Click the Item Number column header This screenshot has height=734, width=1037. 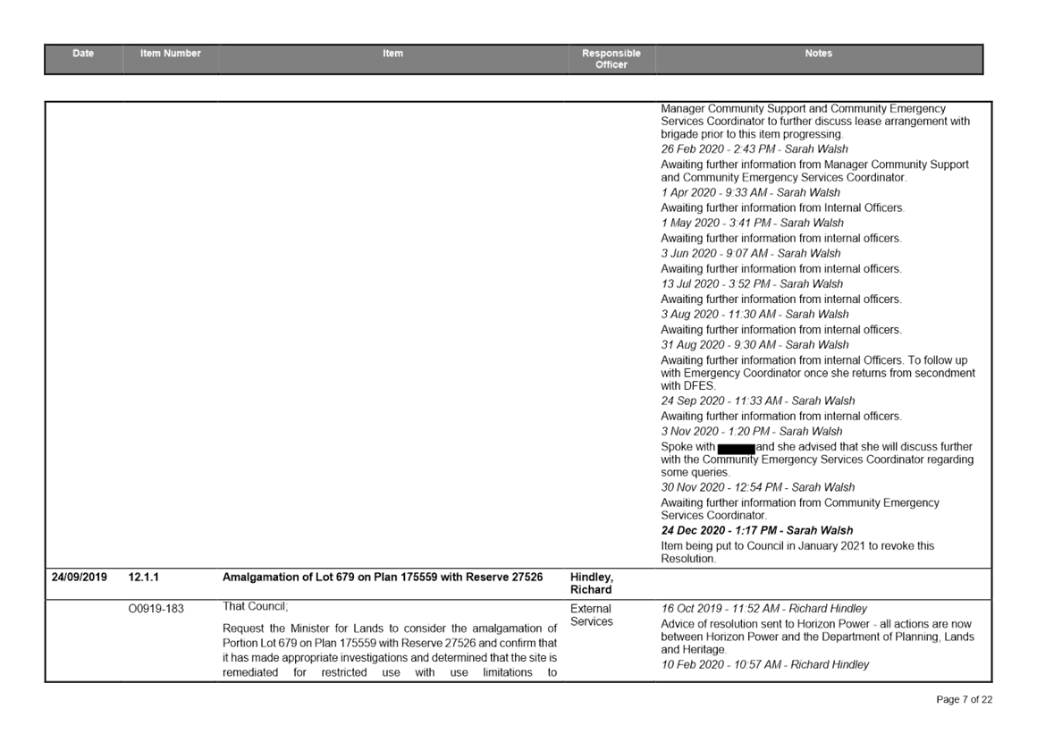pyautogui.click(x=170, y=60)
